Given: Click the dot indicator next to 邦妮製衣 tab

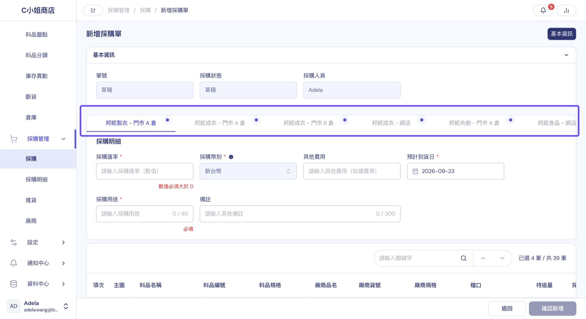Looking at the screenshot, I should pyautogui.click(x=168, y=120).
